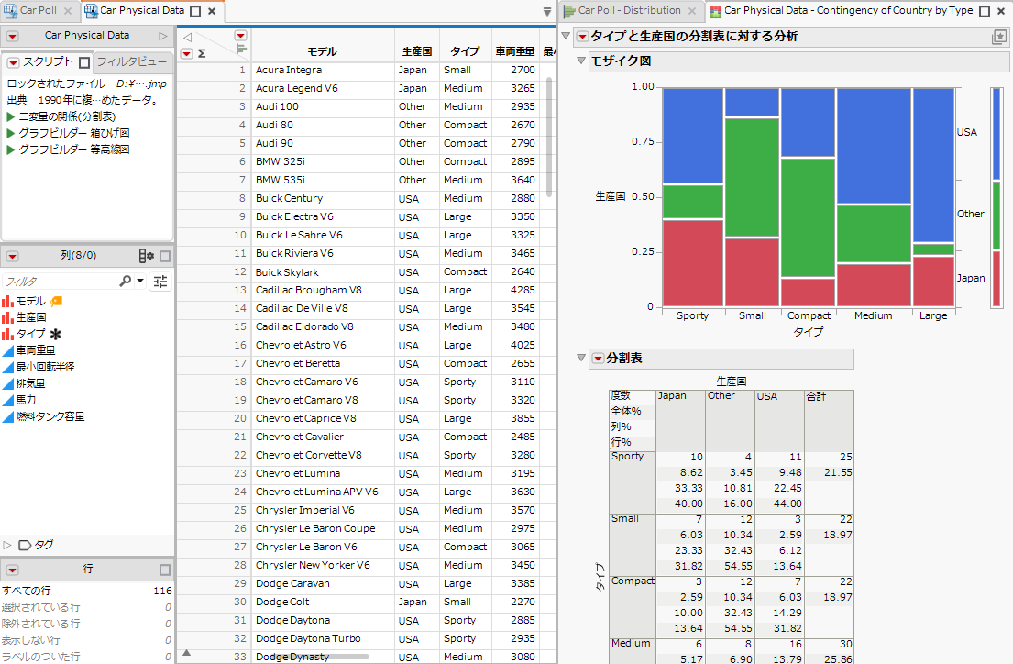The image size is (1013, 664).
Task: Click the 生産国 column header
Action: [x=417, y=51]
